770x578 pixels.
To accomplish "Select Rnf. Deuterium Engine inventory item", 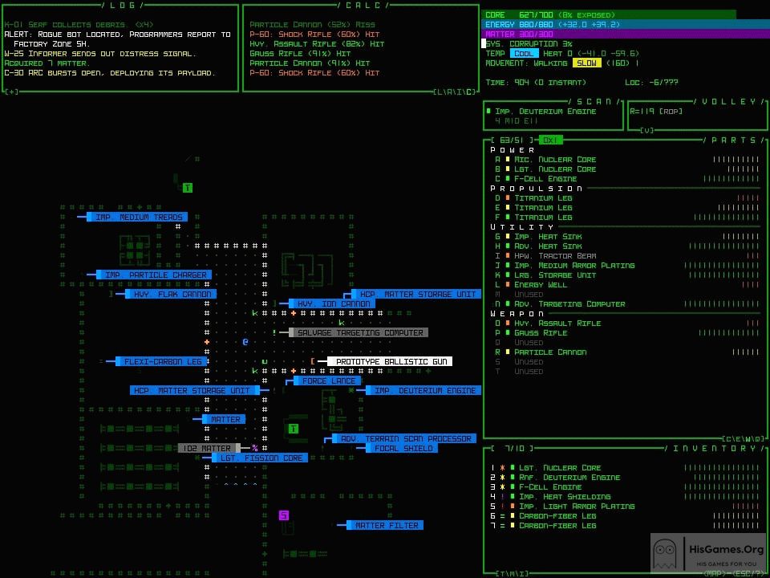I will [625, 477].
